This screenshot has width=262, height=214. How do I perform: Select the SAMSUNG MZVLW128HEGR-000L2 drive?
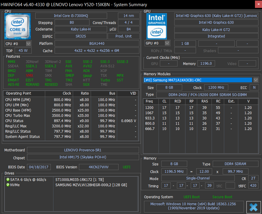(91, 185)
